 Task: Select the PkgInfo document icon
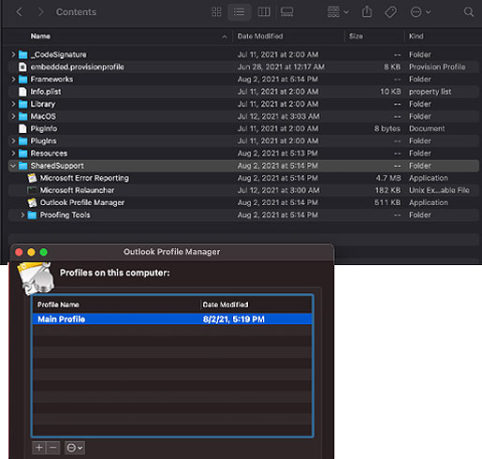click(22, 128)
